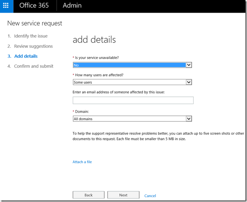This screenshot has height=202, width=247.
Task: Cancel the new service request
Action: [x=150, y=196]
